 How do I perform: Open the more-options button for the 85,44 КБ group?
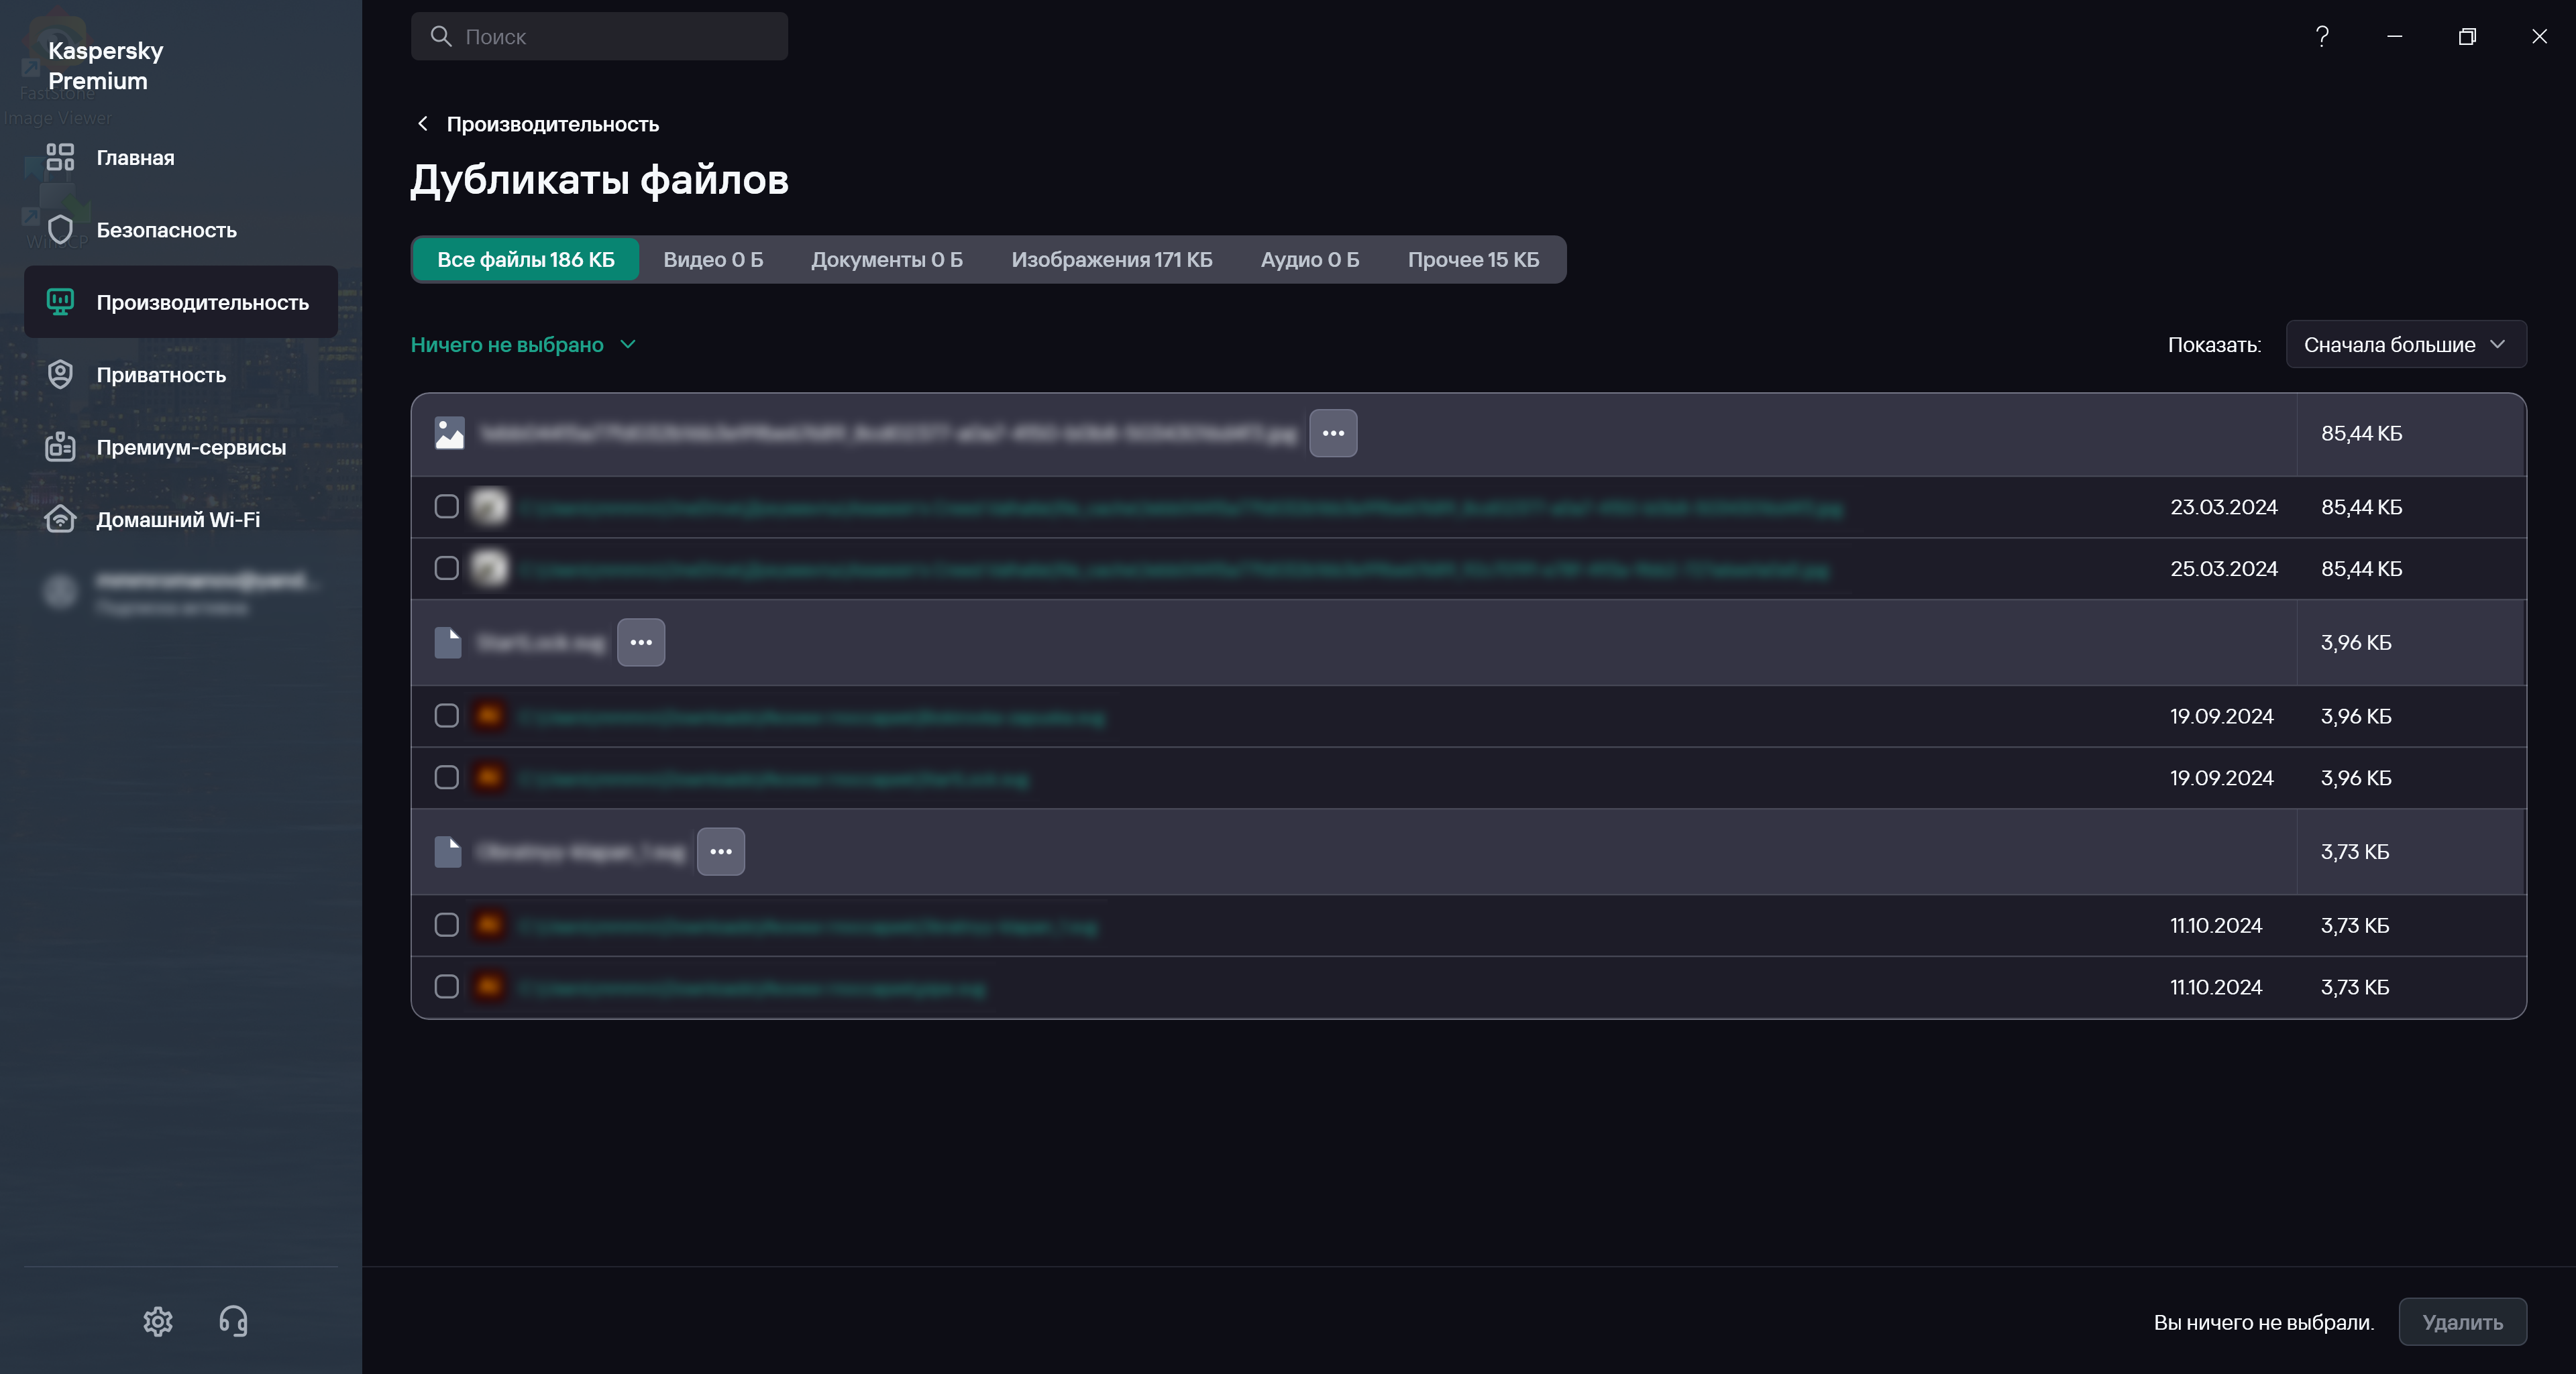(x=1333, y=433)
